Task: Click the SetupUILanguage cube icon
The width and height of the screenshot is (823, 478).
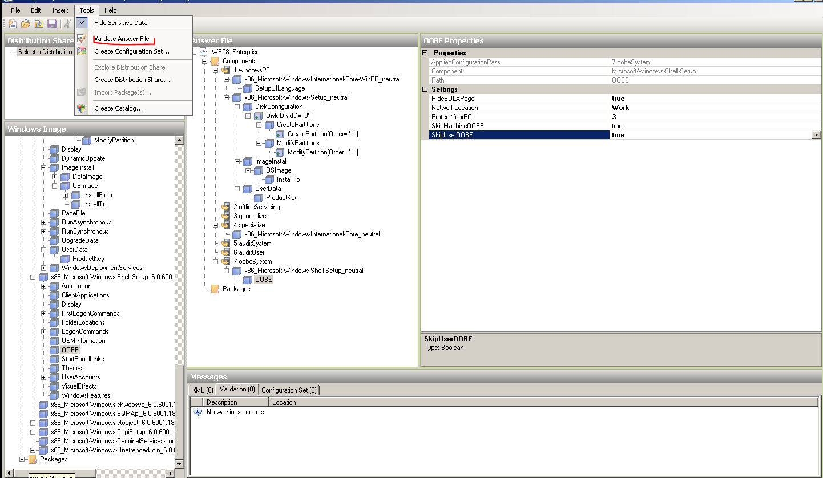Action: (247, 88)
